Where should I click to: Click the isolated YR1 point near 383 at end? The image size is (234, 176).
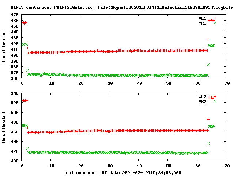coord(208,65)
